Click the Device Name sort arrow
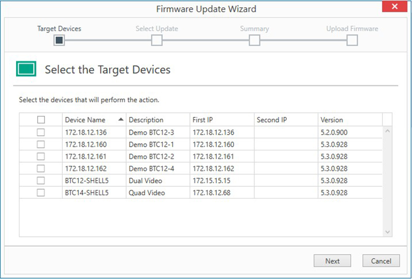Viewport: 412px width, 279px height. point(121,119)
